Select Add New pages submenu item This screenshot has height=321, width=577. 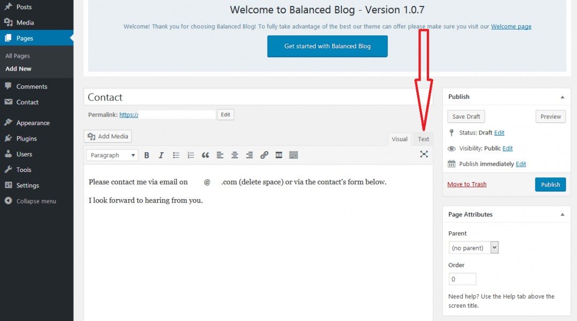[18, 69]
